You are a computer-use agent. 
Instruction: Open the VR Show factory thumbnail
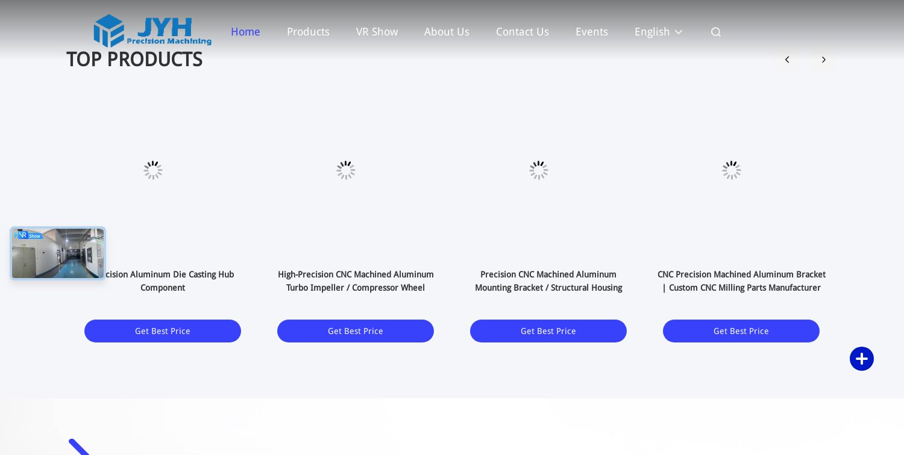(x=58, y=253)
